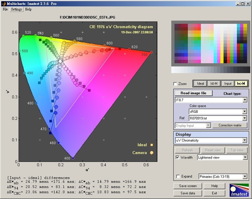Click the file path DSC_0374.JPG title
The width and height of the screenshot is (252, 199).
(87, 17)
